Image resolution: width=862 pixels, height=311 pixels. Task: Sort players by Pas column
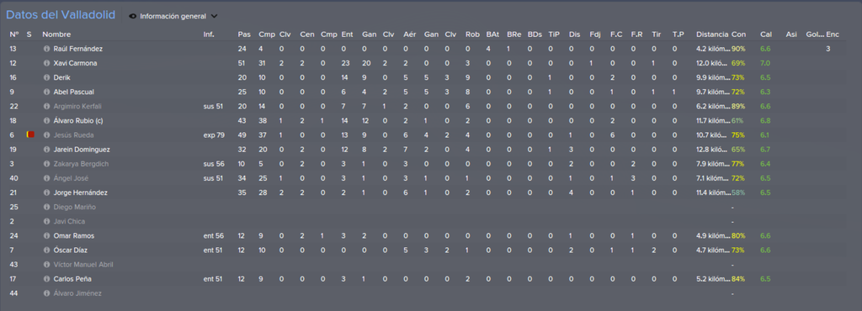(x=244, y=34)
